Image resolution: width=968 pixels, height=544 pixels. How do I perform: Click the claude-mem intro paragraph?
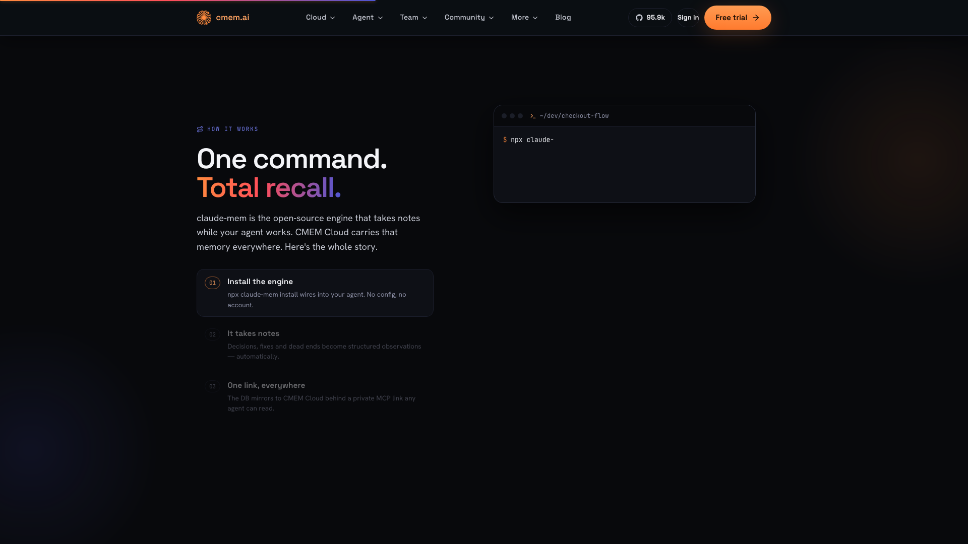pos(309,232)
